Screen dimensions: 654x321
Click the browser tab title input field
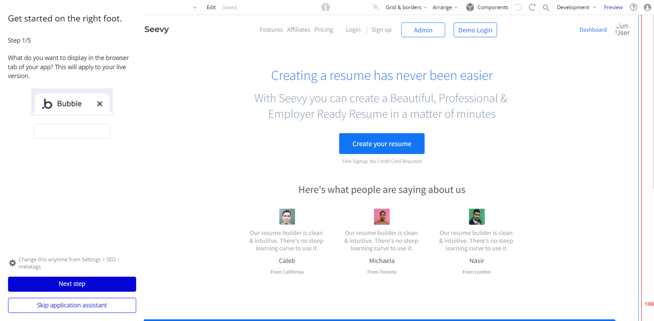coord(72,131)
